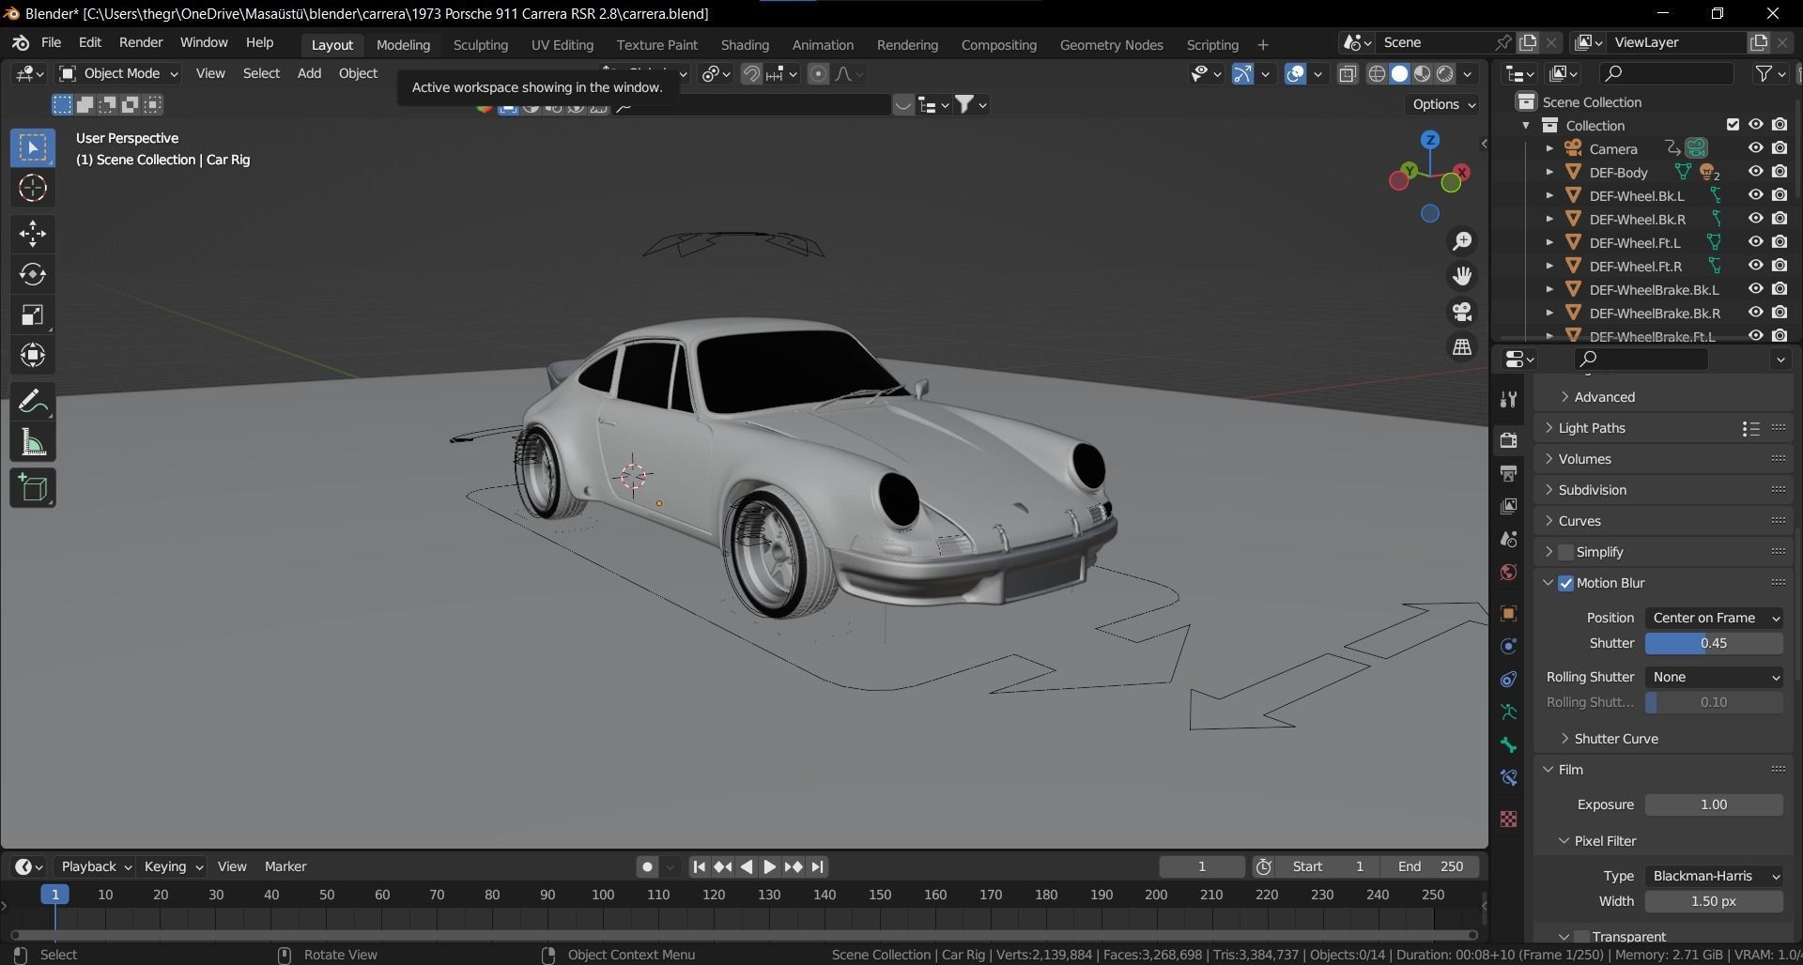1803x965 pixels.
Task: Open the Render properties tab
Action: 1509,440
